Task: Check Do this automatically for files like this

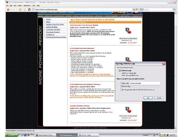Action: click(x=121, y=90)
